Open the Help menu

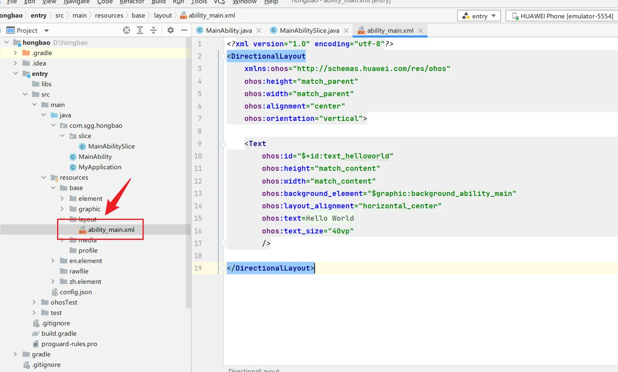tap(271, 2)
